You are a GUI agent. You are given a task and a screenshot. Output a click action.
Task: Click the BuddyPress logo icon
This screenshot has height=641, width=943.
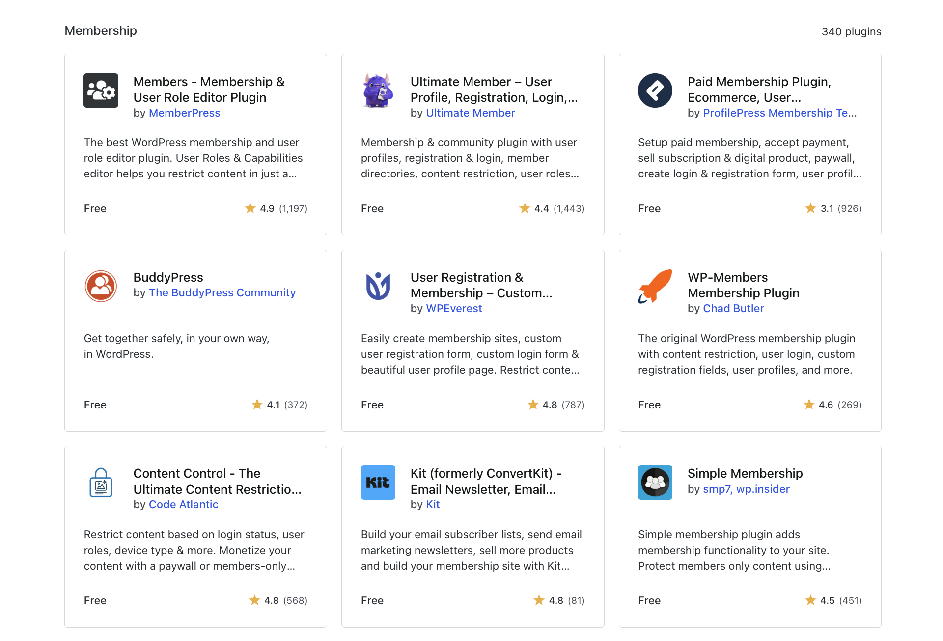point(101,286)
